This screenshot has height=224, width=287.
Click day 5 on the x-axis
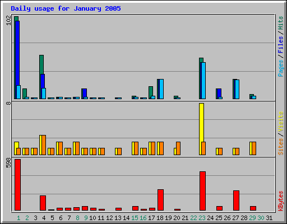[x=52, y=218]
